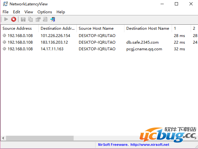Sort by Source Address column header
The image size is (198, 149).
(17, 28)
